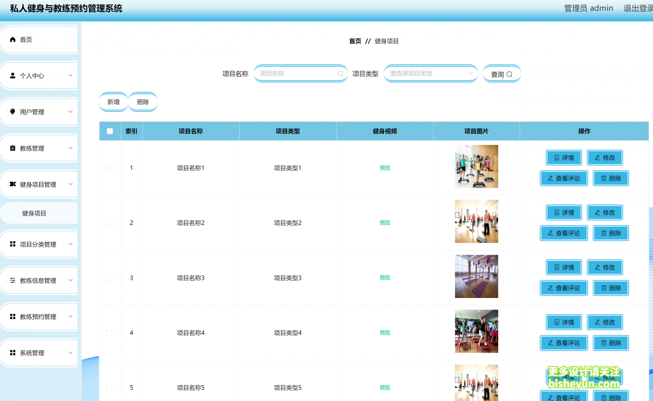The height and width of the screenshot is (401, 653).
Task: Open the 请选择项目类型 dropdown
Action: 430,73
